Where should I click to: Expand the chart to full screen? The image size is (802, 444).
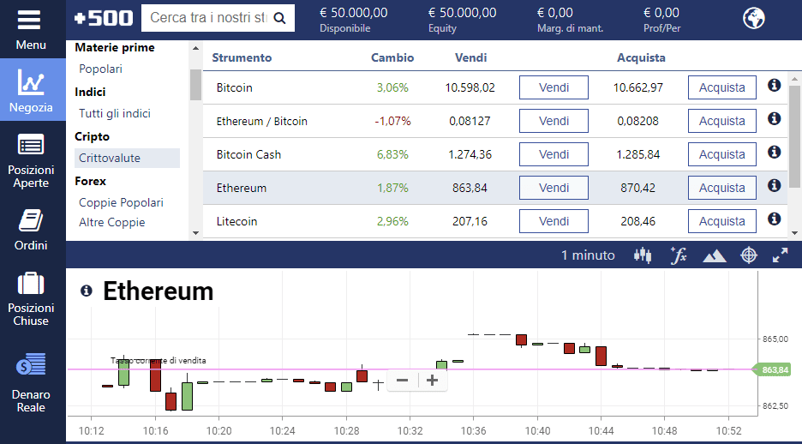[780, 255]
